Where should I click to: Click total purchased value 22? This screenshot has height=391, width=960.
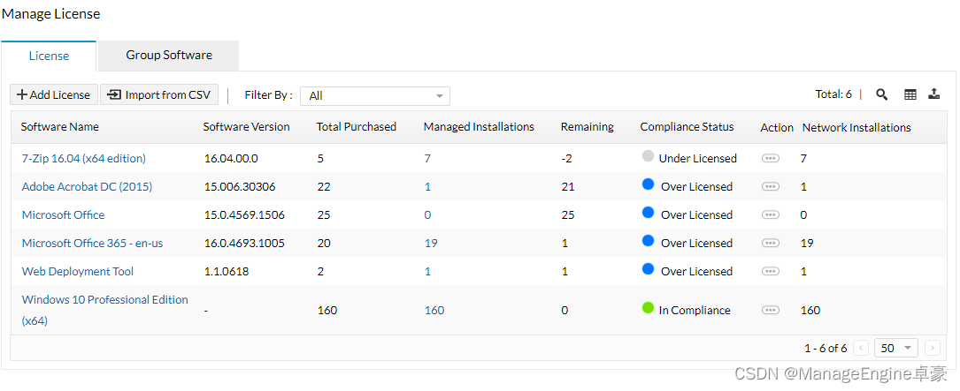point(324,186)
